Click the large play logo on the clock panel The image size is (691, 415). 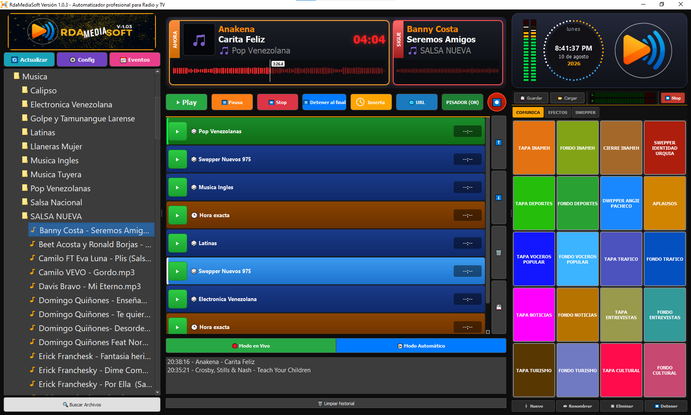[x=643, y=51]
